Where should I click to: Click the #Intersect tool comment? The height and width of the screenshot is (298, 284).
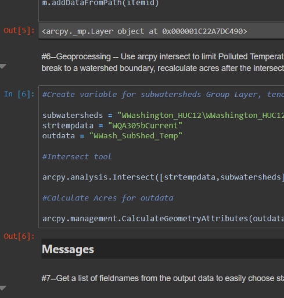click(x=77, y=156)
